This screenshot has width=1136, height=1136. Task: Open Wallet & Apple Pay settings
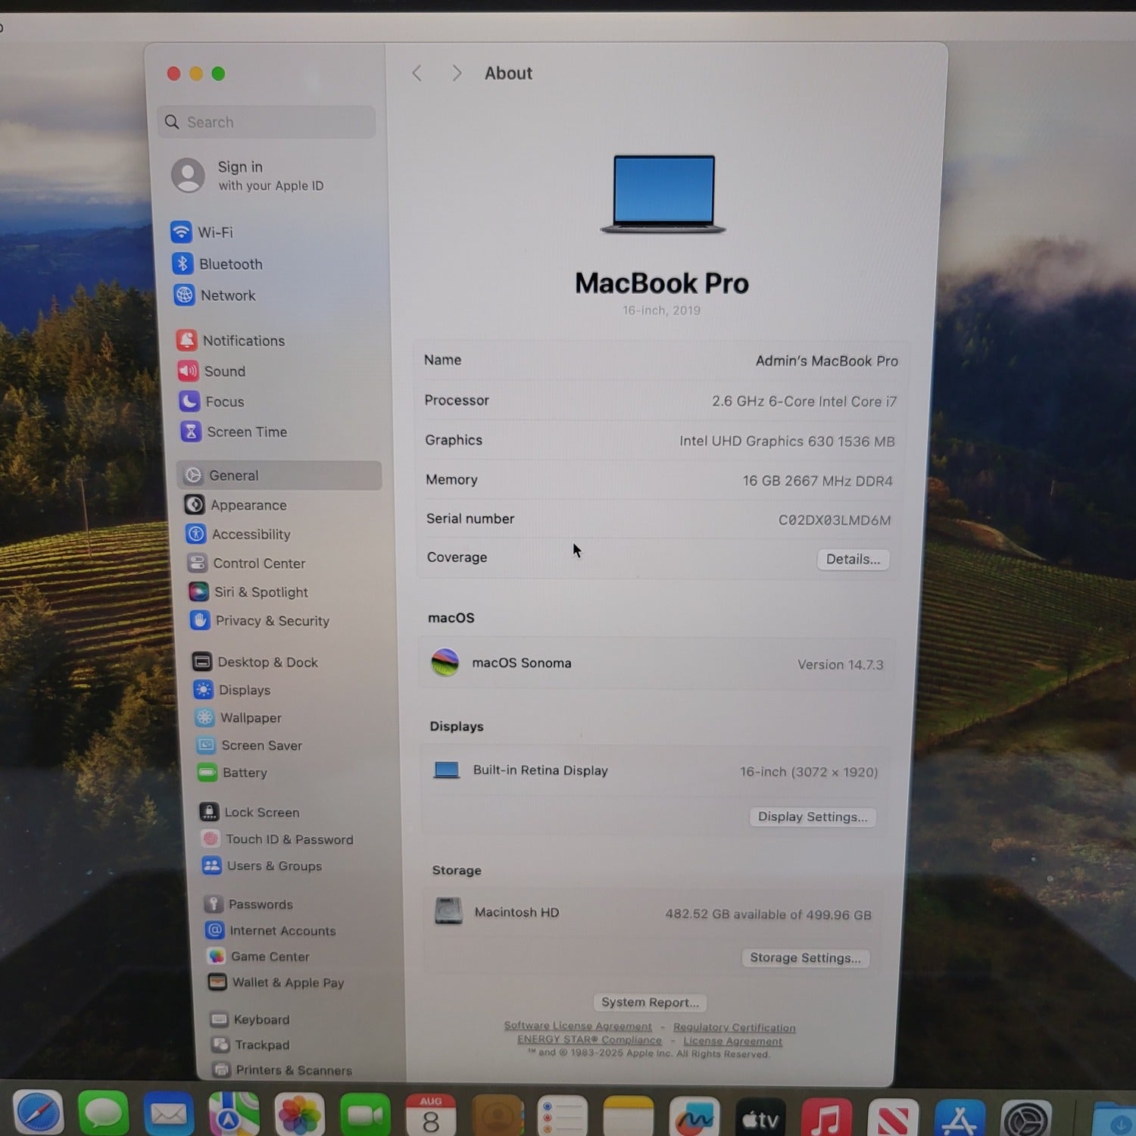click(x=277, y=982)
